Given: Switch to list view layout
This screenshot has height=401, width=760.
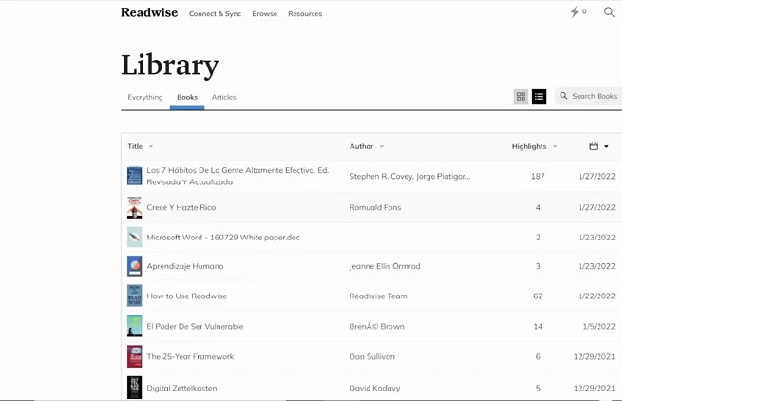Looking at the screenshot, I should click(x=539, y=97).
